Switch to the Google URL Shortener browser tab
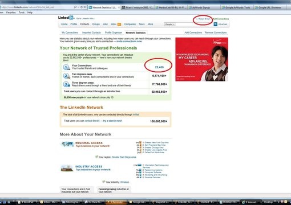This screenshot has width=291, height=205. pyautogui.click(x=270, y=7)
